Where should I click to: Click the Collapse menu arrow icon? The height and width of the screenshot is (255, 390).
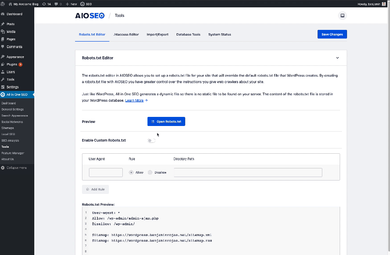3,168
